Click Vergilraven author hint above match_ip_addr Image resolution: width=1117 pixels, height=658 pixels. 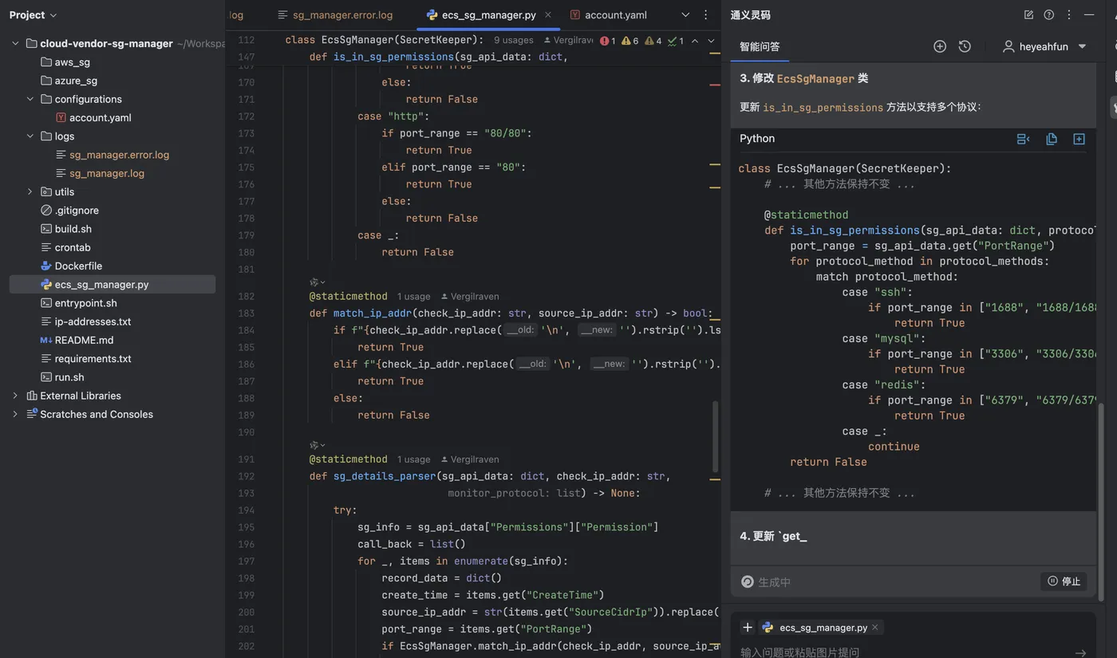470,296
